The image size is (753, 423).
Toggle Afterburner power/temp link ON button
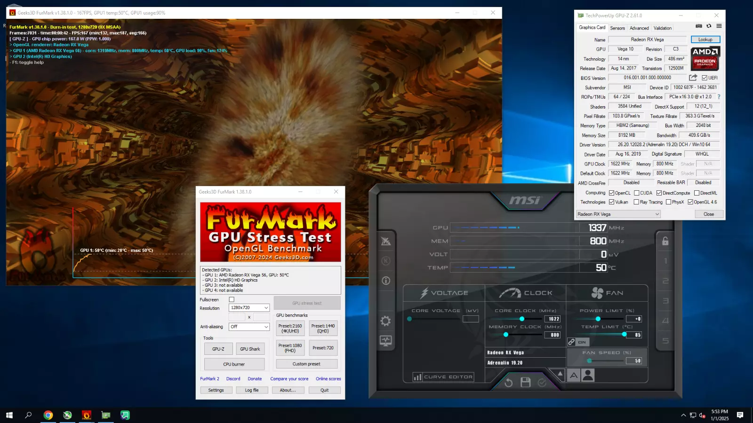pos(578,342)
